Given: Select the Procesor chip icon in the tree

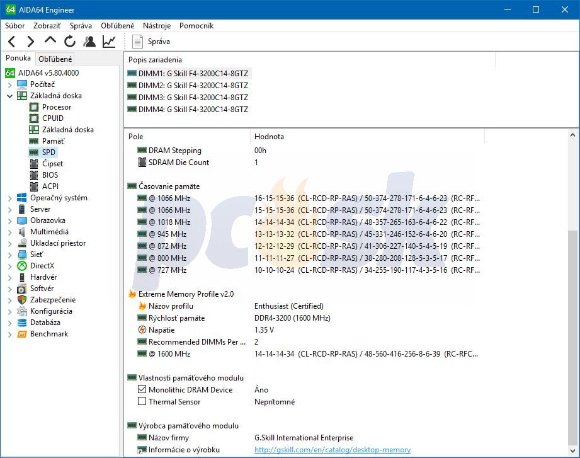Looking at the screenshot, I should click(x=33, y=107).
